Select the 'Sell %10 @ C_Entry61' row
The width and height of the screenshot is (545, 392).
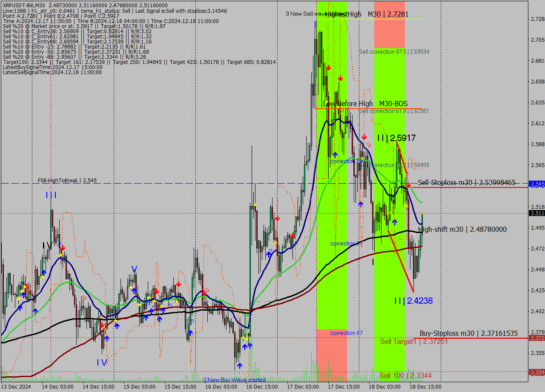[77, 36]
